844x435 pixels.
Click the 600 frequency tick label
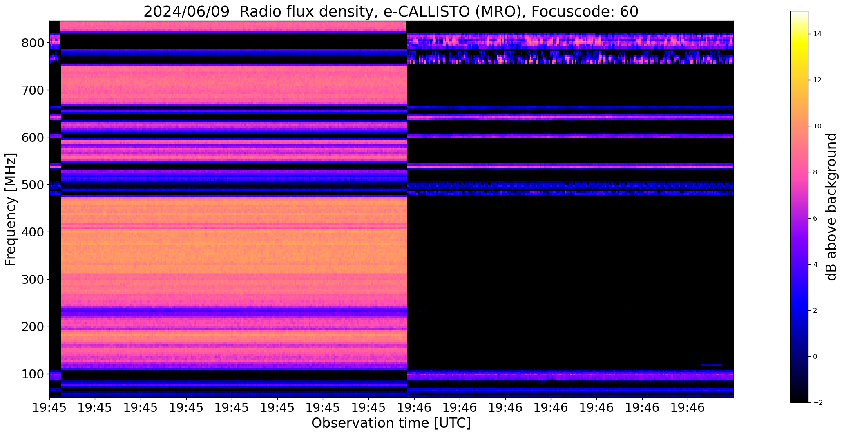tap(33, 137)
